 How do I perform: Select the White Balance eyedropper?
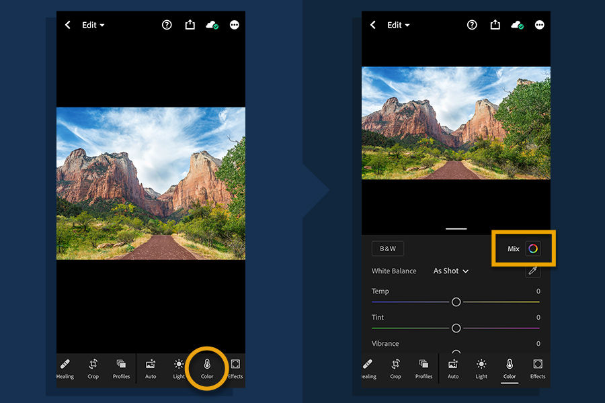533,271
